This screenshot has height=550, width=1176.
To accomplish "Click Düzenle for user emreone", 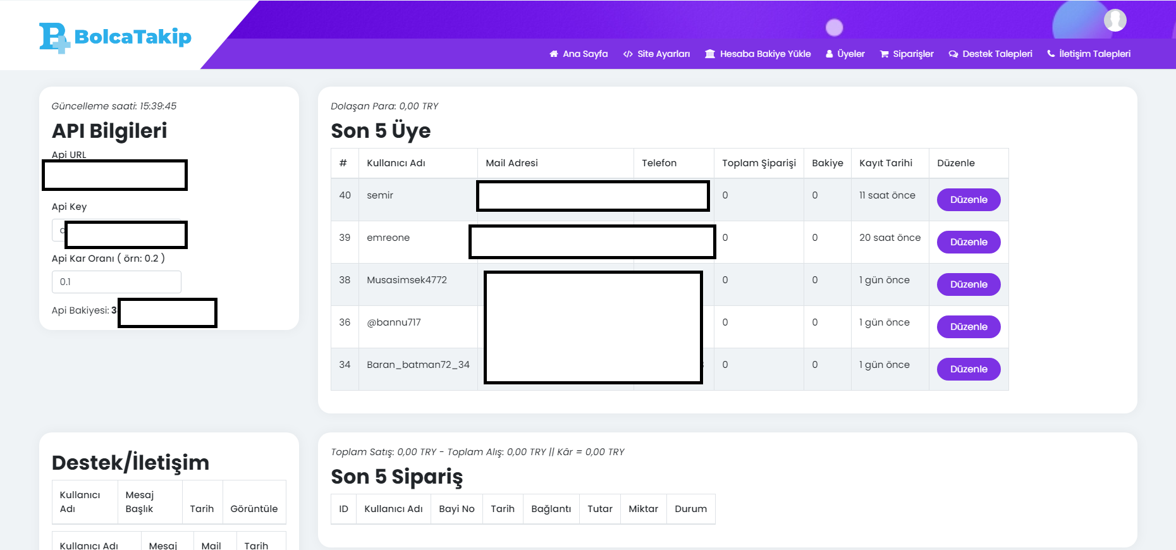I will coord(969,242).
